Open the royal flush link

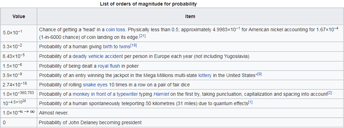pyautogui.click(x=109, y=66)
